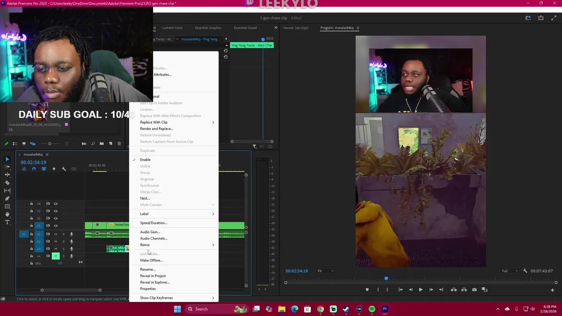Click the Lift button in Program Monitor
562x316 pixels.
click(x=454, y=290)
